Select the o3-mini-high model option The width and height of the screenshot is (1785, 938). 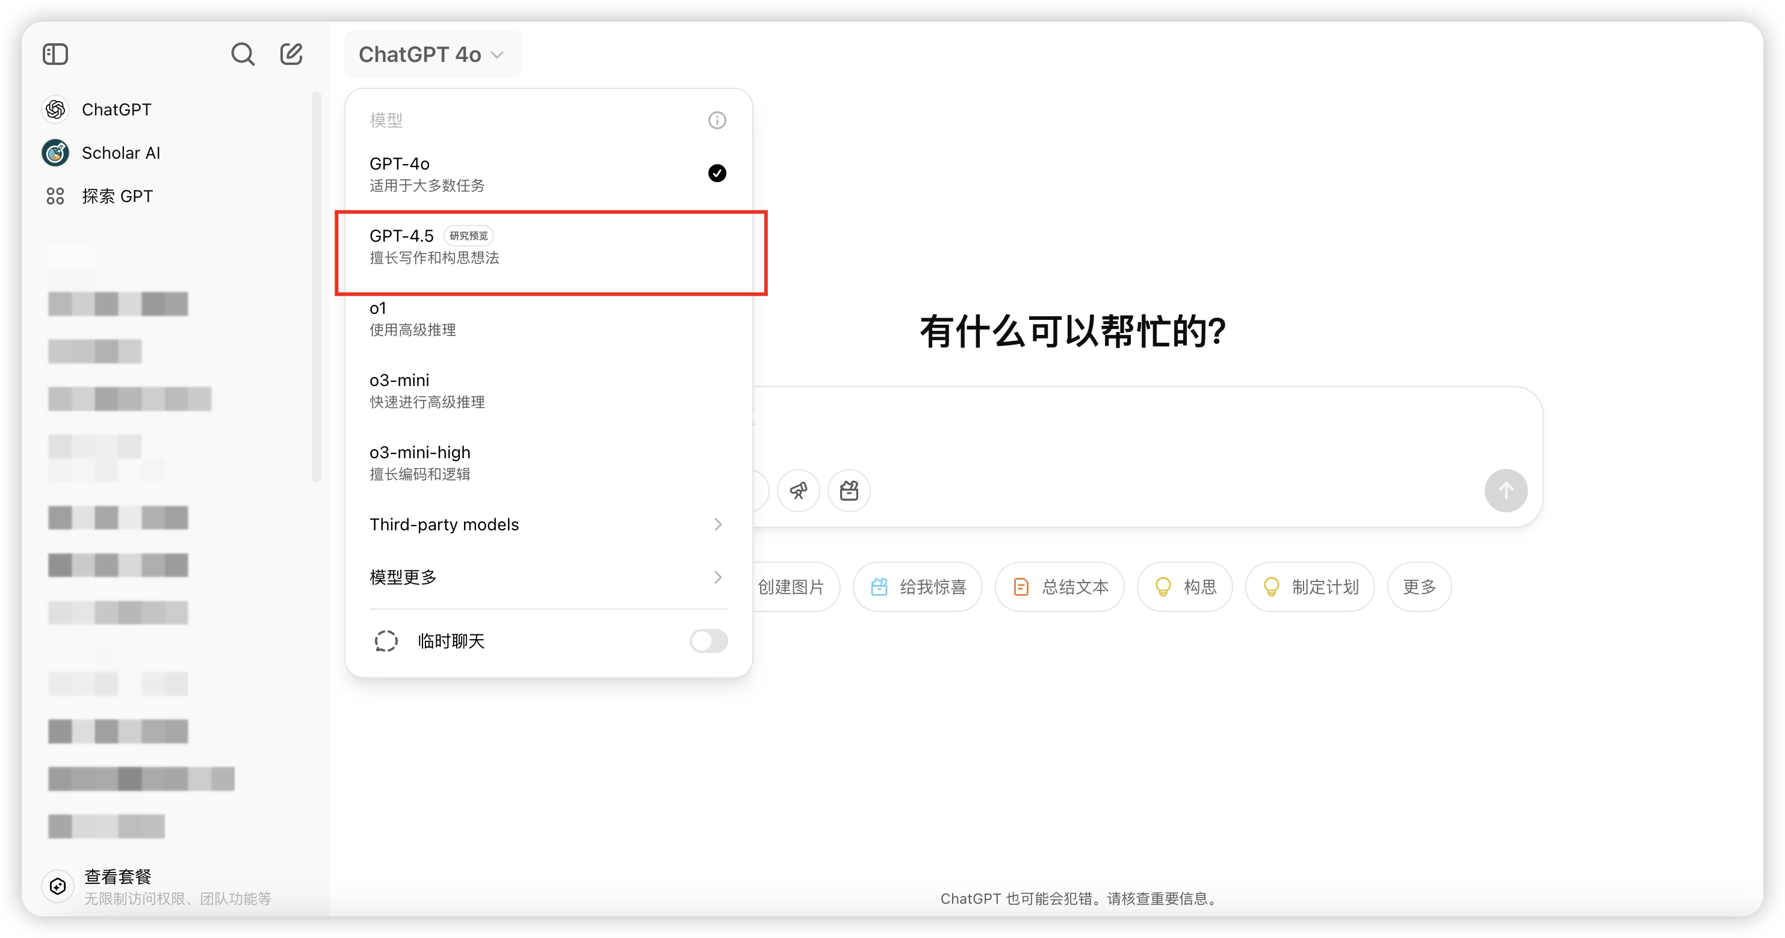[548, 463]
